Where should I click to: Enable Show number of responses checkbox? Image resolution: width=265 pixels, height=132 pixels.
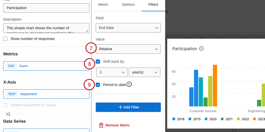(x=5, y=39)
